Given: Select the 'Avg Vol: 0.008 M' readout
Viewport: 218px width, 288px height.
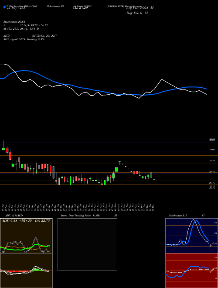Looking at the screenshot, I should pyautogui.click(x=140, y=8).
